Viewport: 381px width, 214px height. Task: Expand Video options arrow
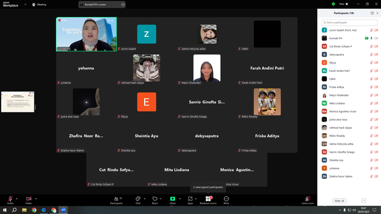[x=36, y=199]
